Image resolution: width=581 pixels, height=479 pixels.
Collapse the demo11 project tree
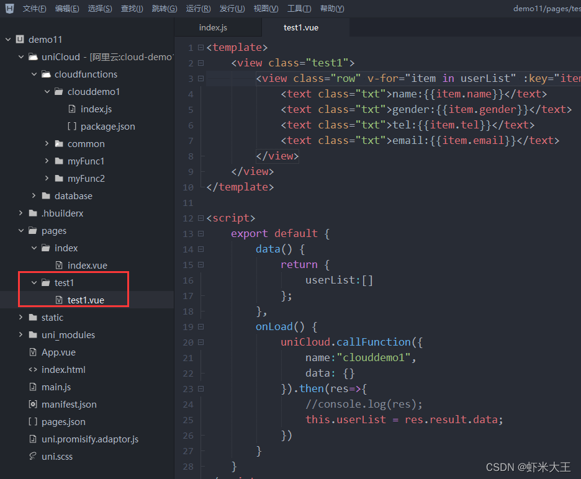(8, 39)
